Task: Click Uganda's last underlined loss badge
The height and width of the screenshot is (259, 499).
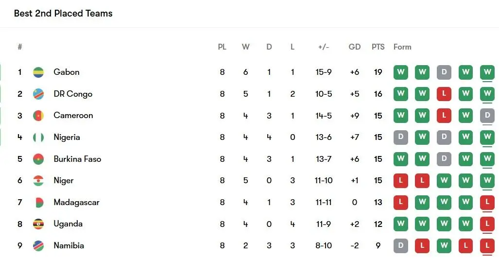Action: [487, 224]
